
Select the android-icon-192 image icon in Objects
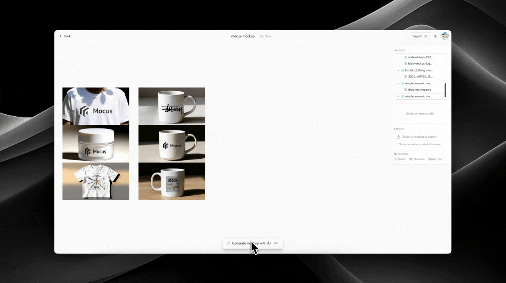(405, 57)
